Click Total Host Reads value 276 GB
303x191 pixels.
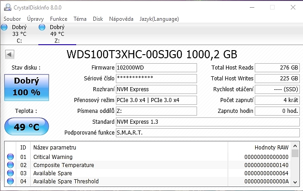(x=277, y=68)
